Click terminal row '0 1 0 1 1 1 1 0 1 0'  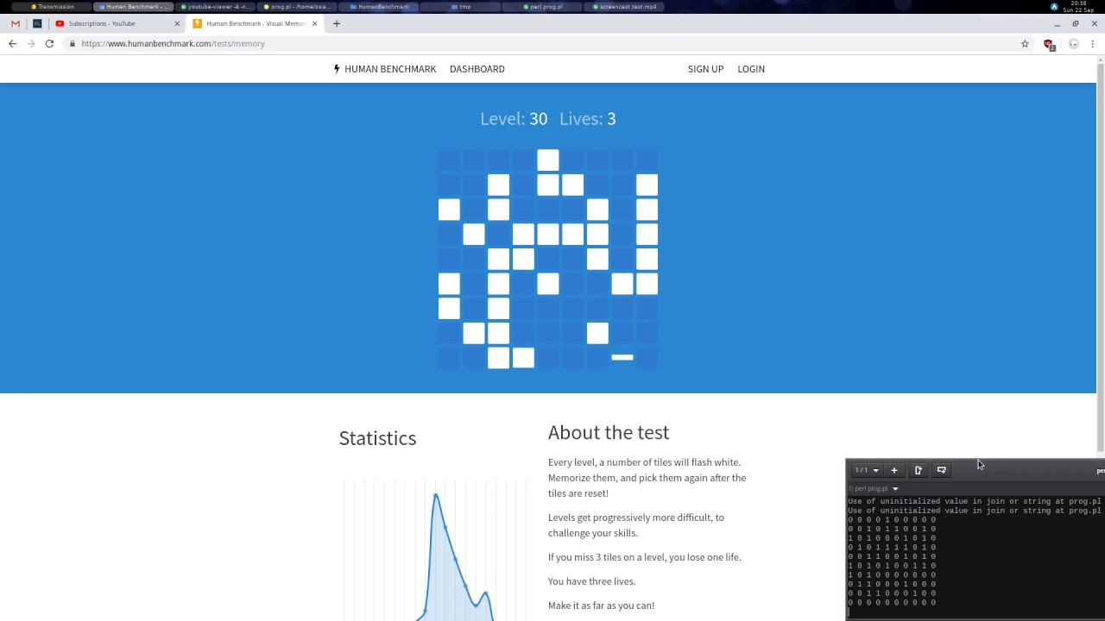pyautogui.click(x=892, y=548)
